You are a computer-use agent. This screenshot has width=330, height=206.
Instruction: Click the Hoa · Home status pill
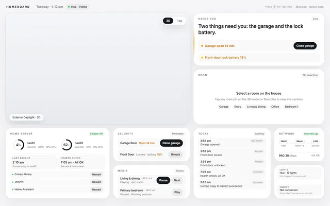pyautogui.click(x=77, y=7)
